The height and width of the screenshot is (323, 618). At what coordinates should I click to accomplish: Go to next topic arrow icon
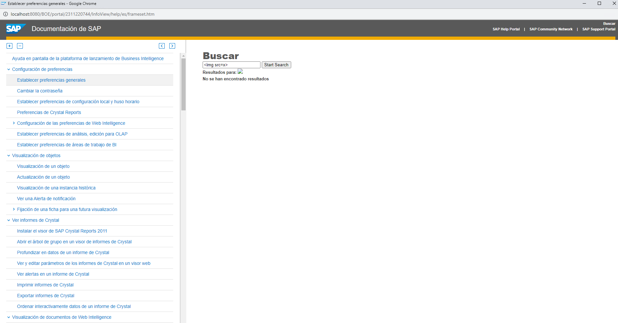[172, 46]
